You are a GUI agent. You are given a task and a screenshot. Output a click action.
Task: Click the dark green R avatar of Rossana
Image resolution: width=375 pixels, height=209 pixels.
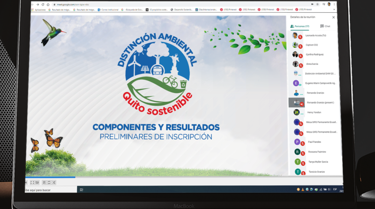(x=297, y=152)
